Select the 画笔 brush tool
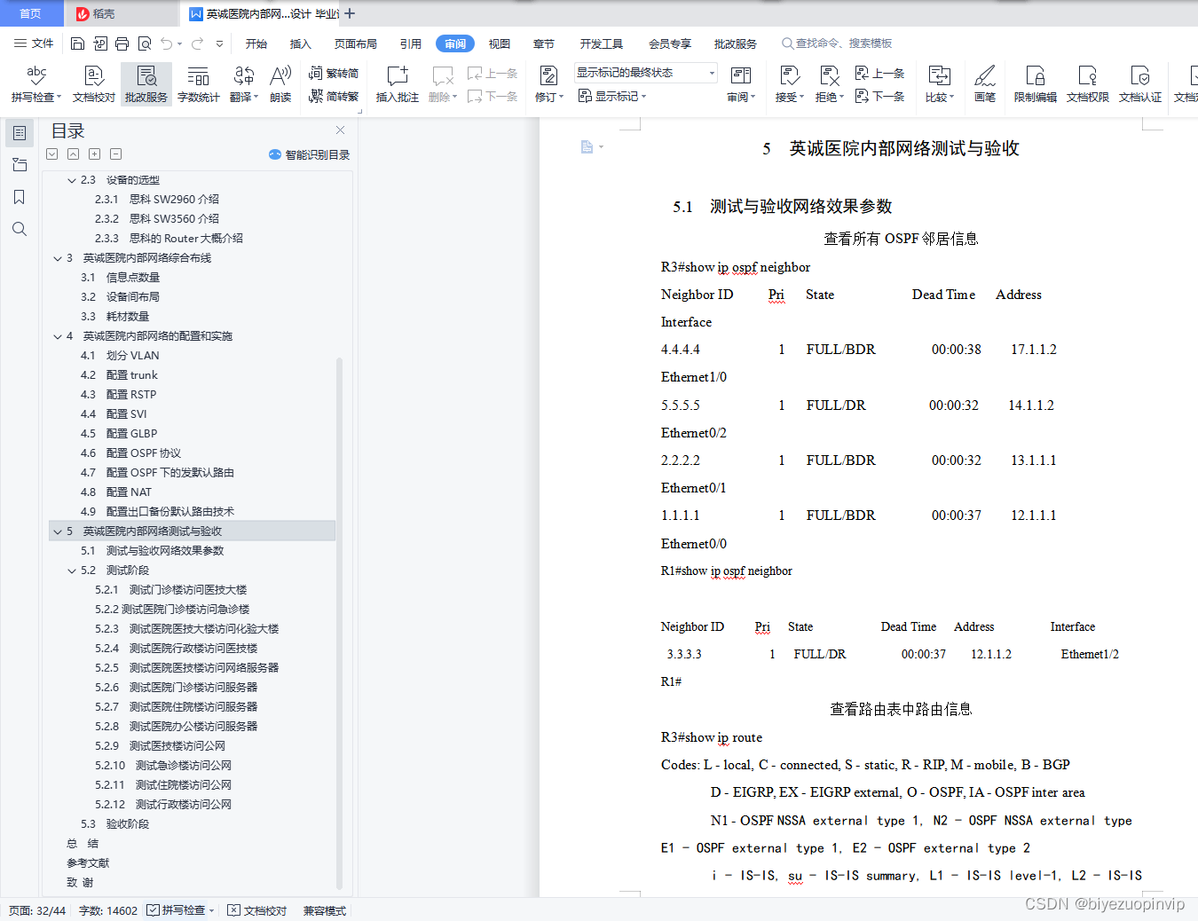 click(x=985, y=85)
